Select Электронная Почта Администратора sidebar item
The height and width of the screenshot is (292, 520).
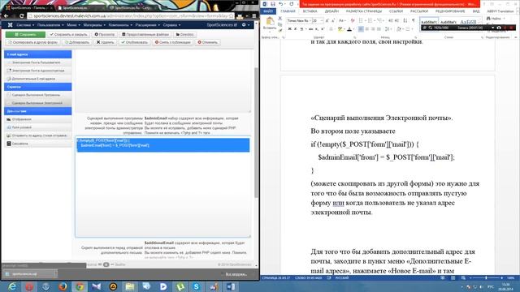(x=38, y=71)
